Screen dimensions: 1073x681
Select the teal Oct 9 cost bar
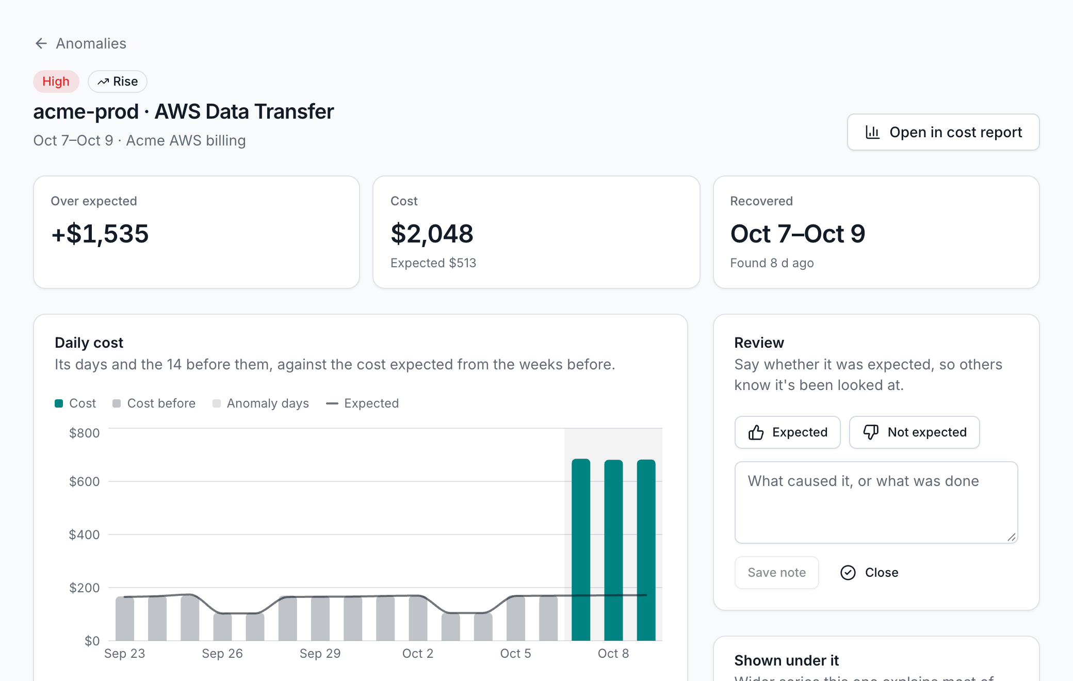pos(646,550)
